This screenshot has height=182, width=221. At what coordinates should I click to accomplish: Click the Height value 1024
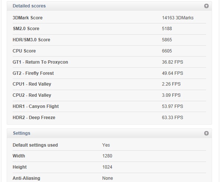[107, 167]
